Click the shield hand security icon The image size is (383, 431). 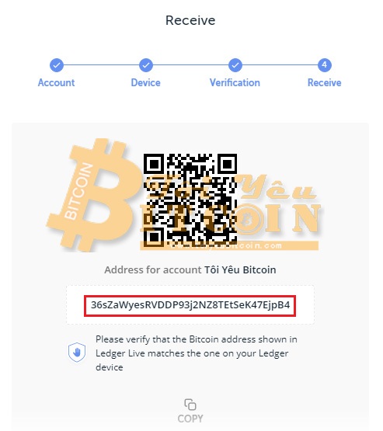click(77, 352)
